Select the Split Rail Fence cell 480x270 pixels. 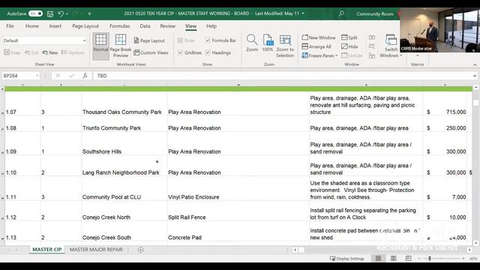238,211
